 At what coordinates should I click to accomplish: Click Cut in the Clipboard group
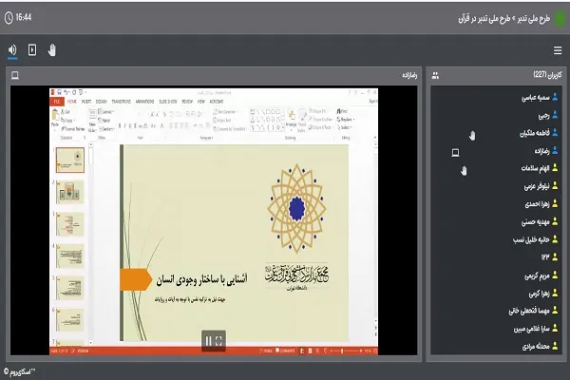[x=66, y=112]
